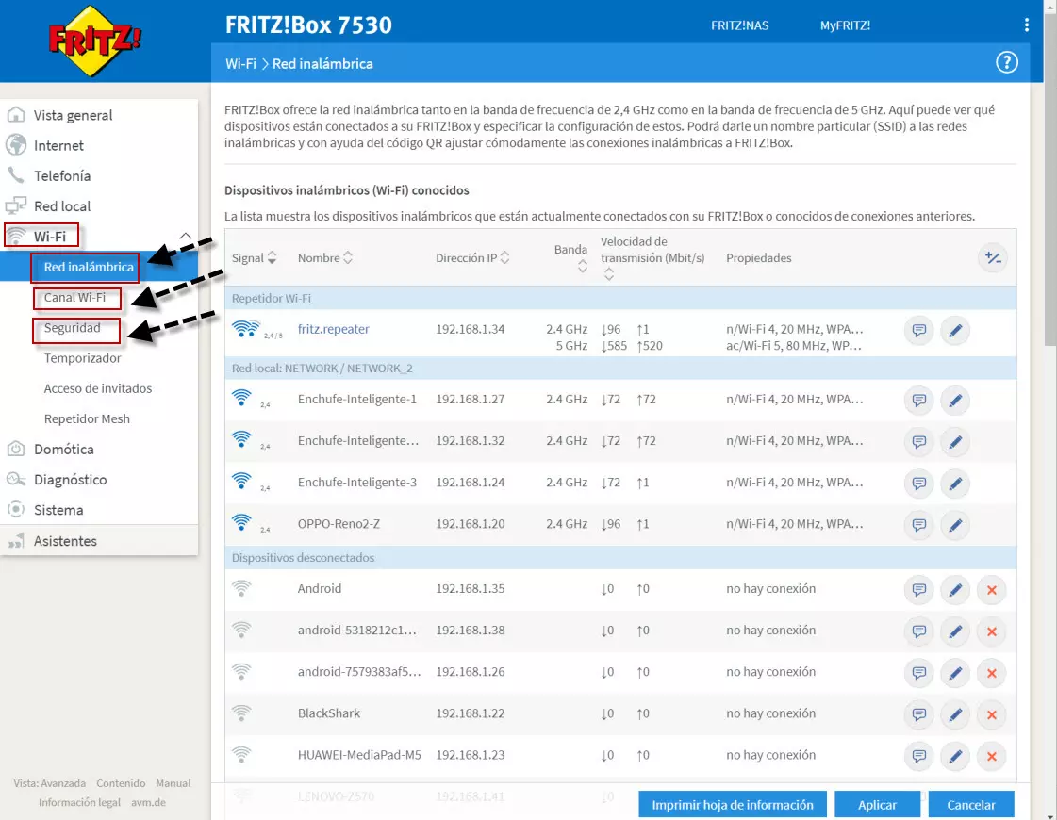Click IP address 192.168.1.20 cell
Screen dimensions: 1057x820
coord(470,523)
